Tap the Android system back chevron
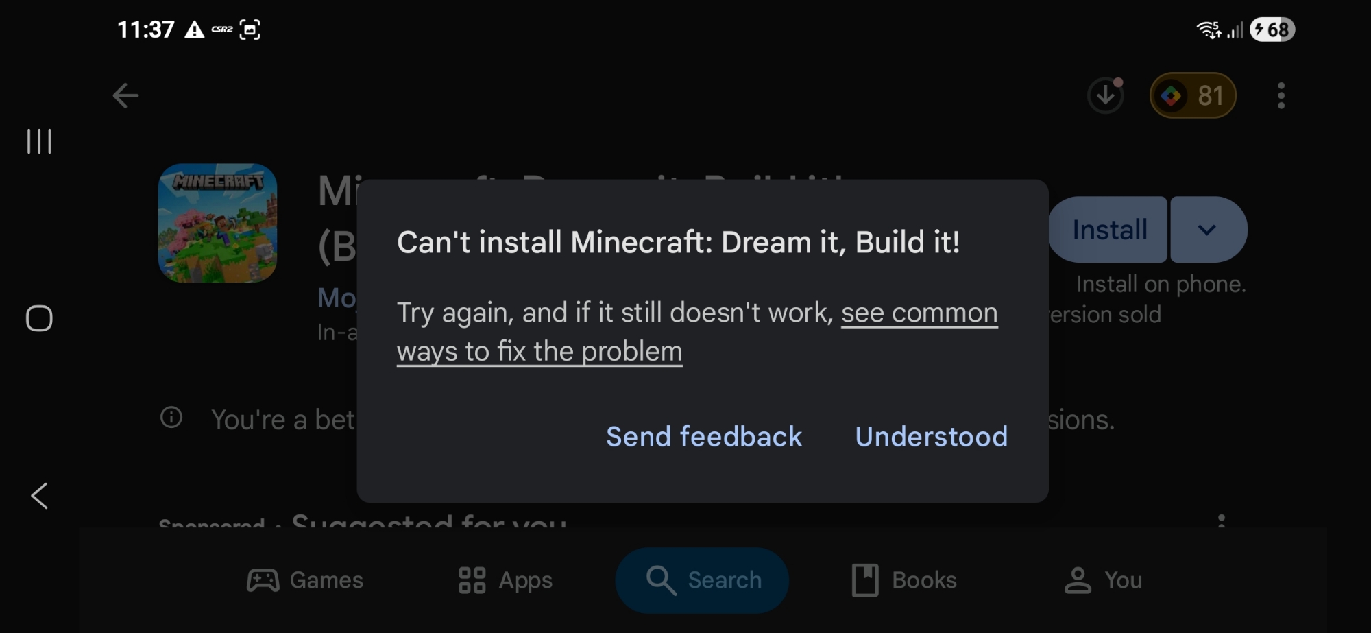Viewport: 1371px width, 633px height. pyautogui.click(x=39, y=495)
